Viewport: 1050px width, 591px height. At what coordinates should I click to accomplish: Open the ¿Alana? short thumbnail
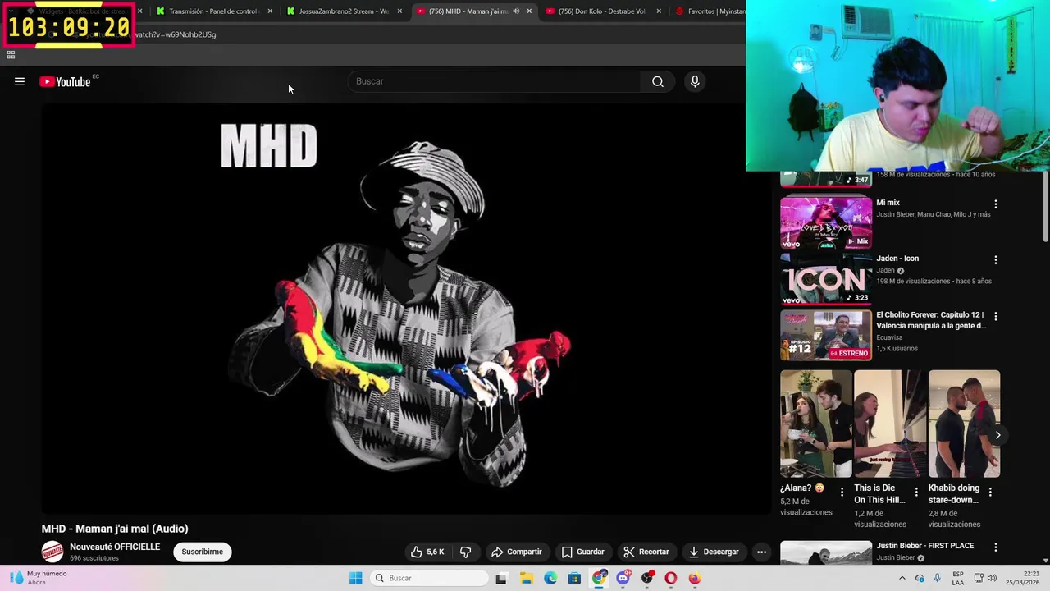816,424
